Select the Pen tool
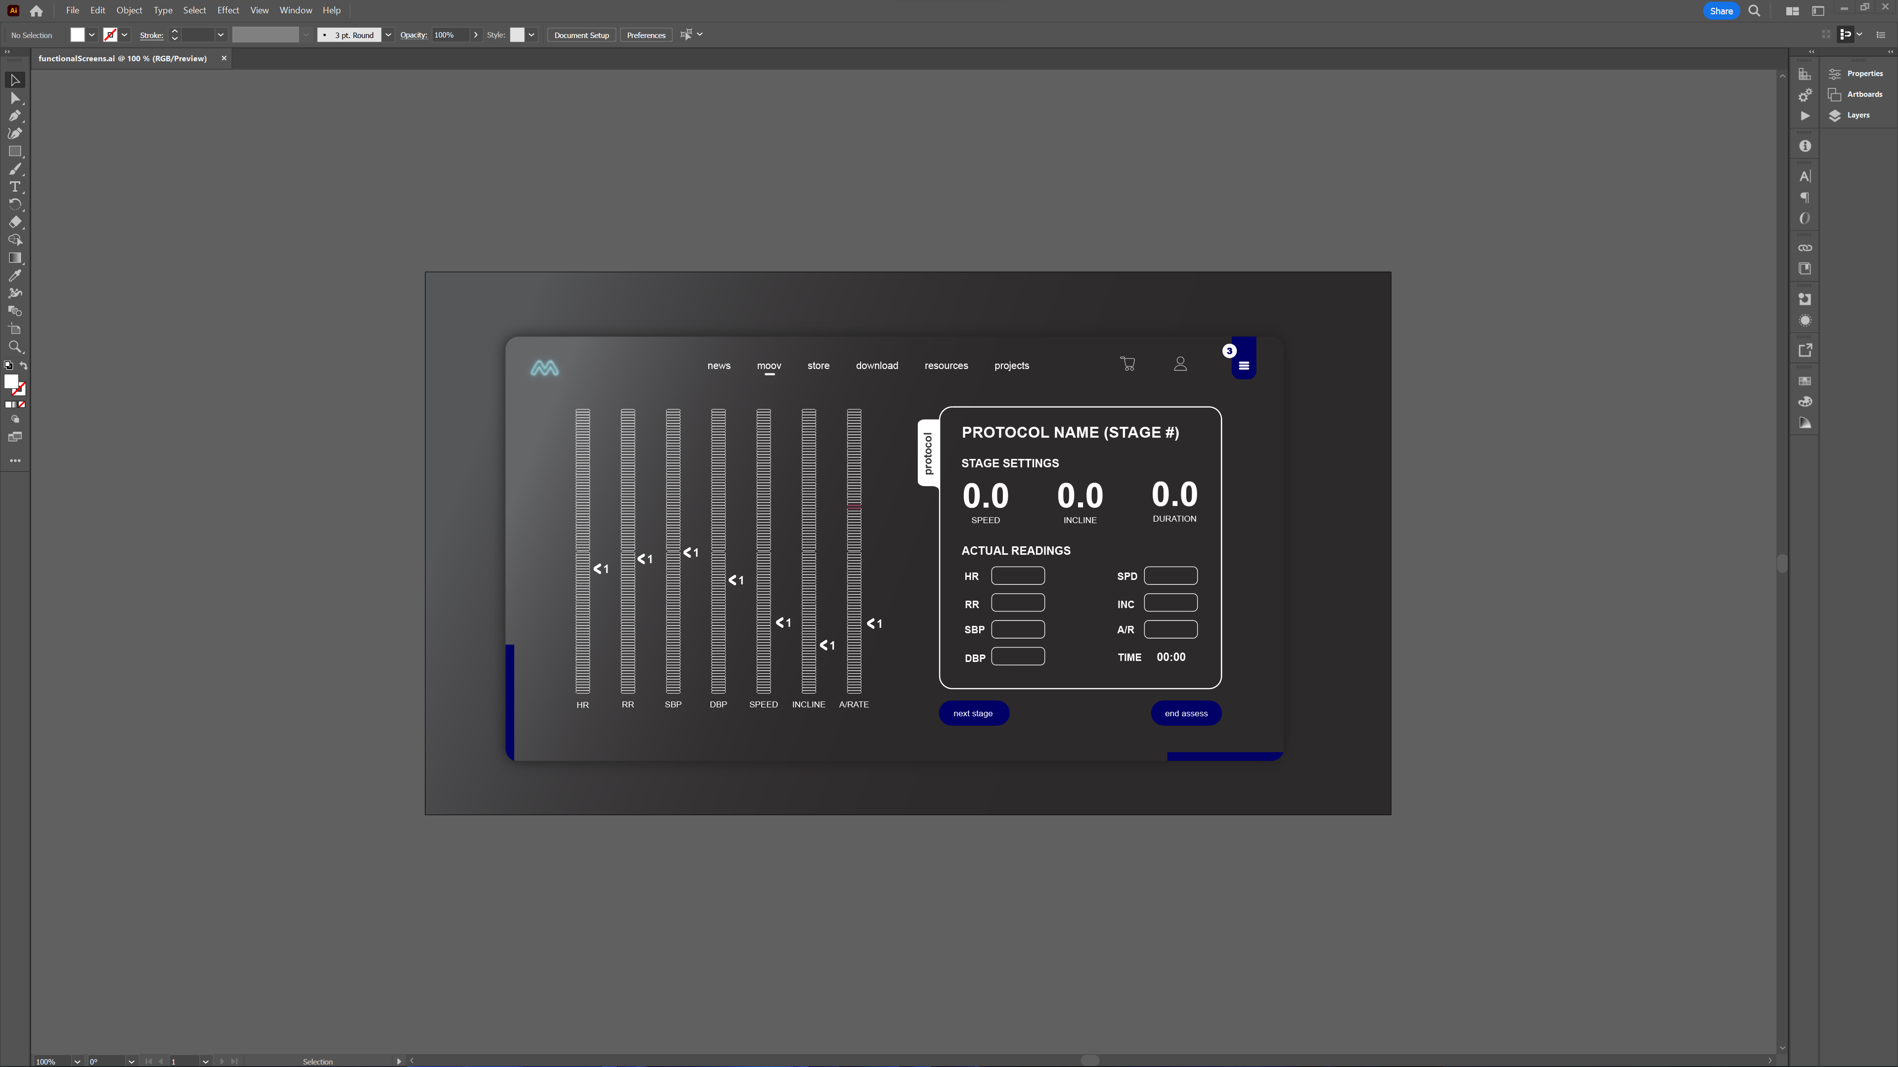The width and height of the screenshot is (1898, 1067). 15,116
